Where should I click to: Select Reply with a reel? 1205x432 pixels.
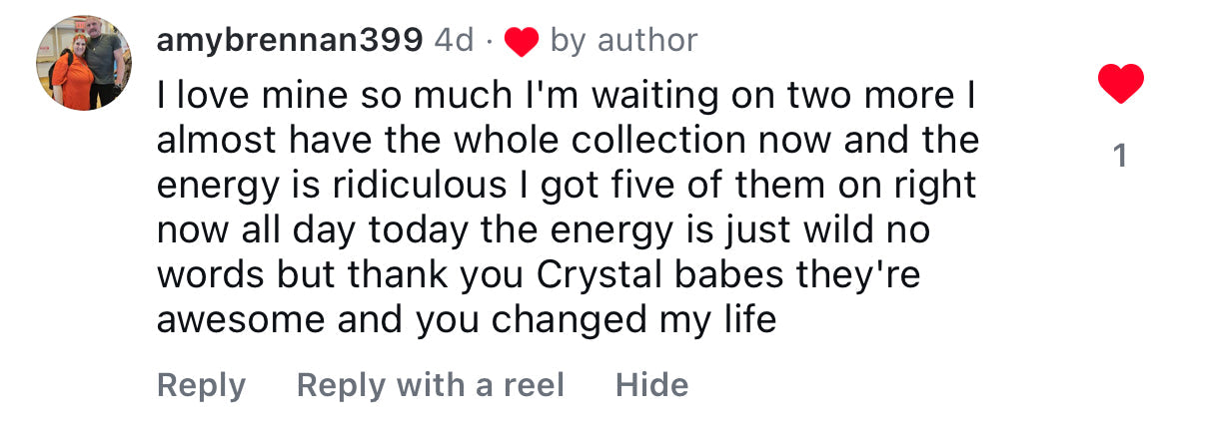[430, 385]
